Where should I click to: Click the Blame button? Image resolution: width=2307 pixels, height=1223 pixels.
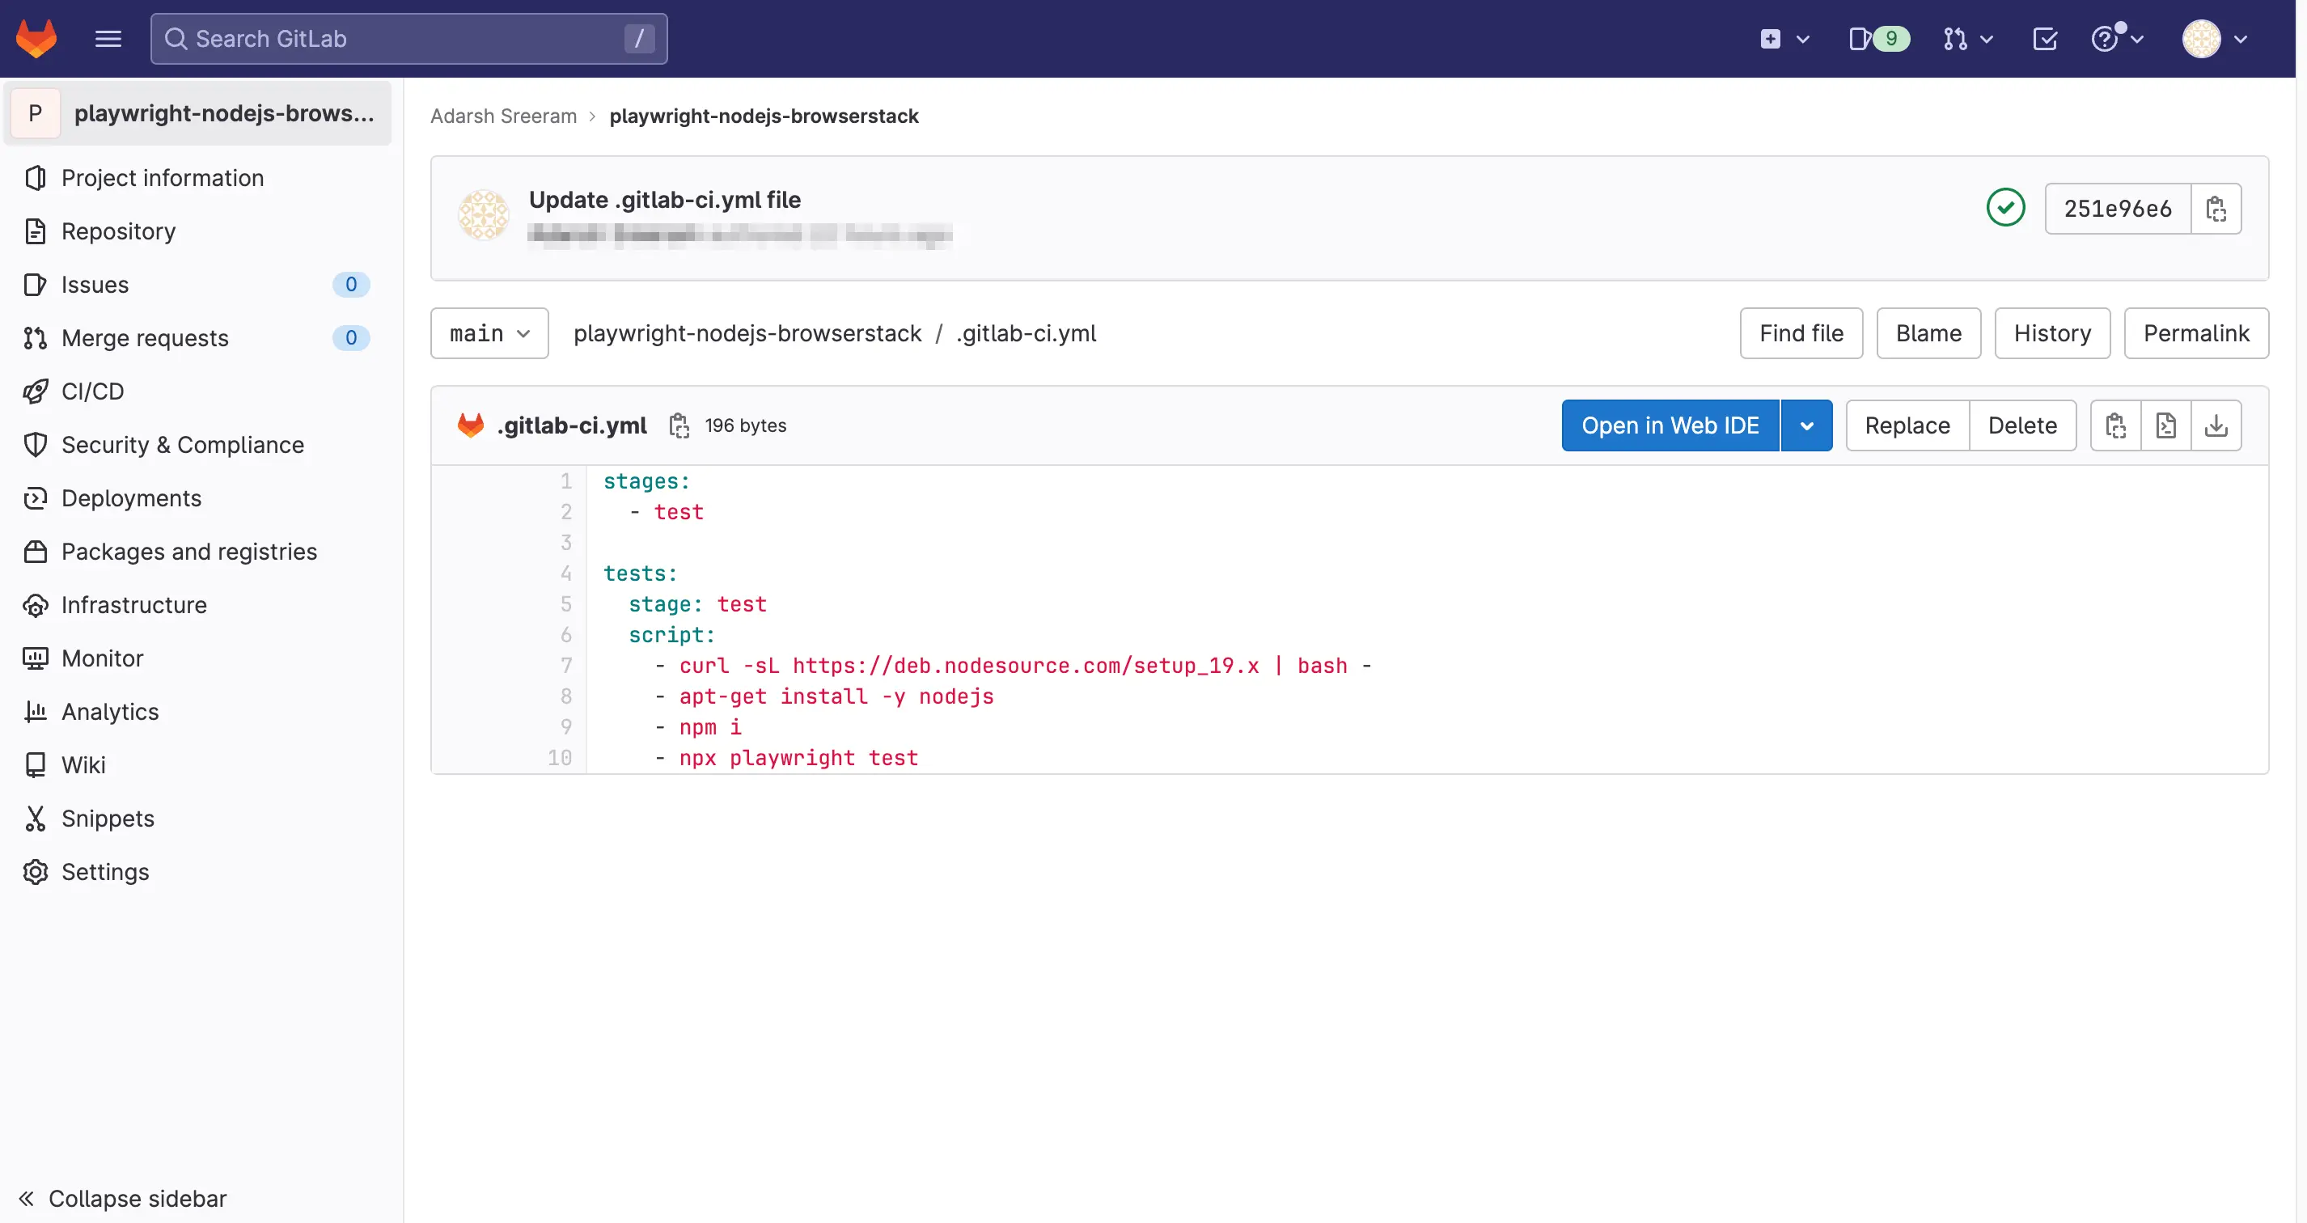tap(1928, 333)
